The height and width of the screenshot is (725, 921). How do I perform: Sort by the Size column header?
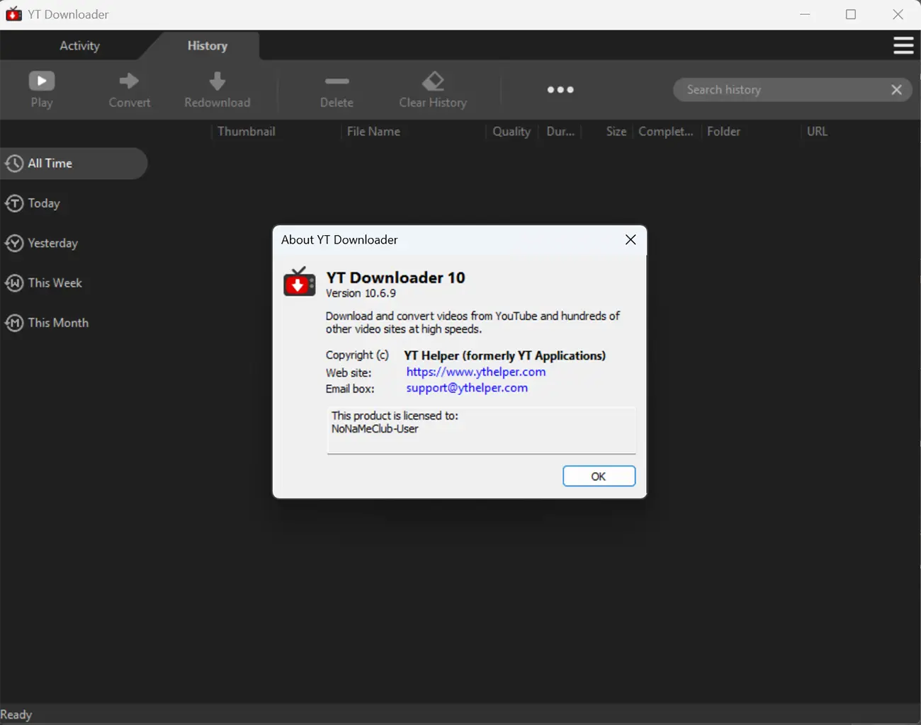tap(616, 132)
